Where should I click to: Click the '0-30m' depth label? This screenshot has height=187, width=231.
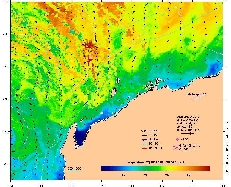[x=153, y=135]
